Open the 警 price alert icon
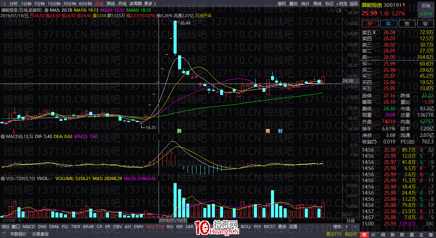This screenshot has width=436, height=238. tap(425, 24)
